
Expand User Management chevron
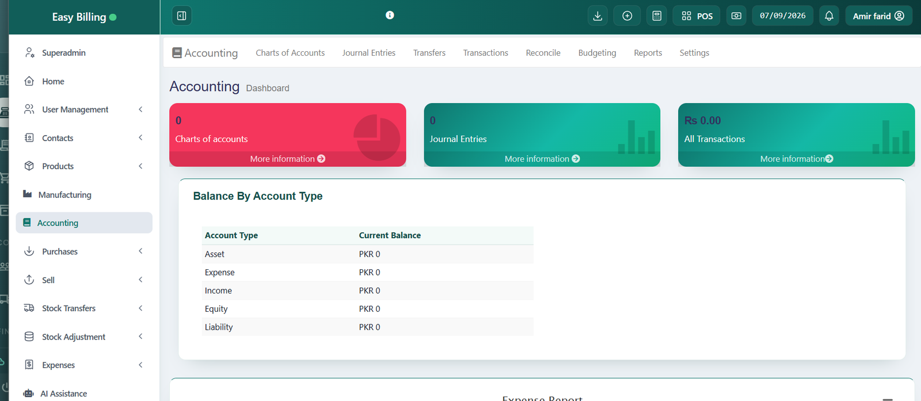point(140,109)
